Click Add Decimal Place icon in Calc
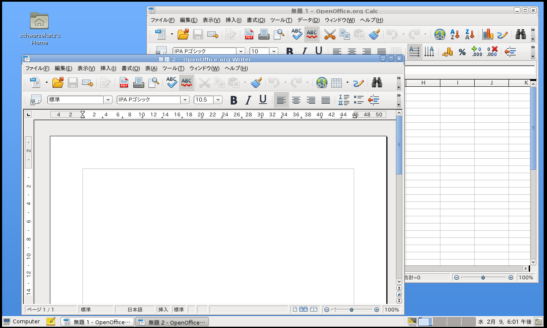Screen dimensions: 547x328 tap(477, 52)
